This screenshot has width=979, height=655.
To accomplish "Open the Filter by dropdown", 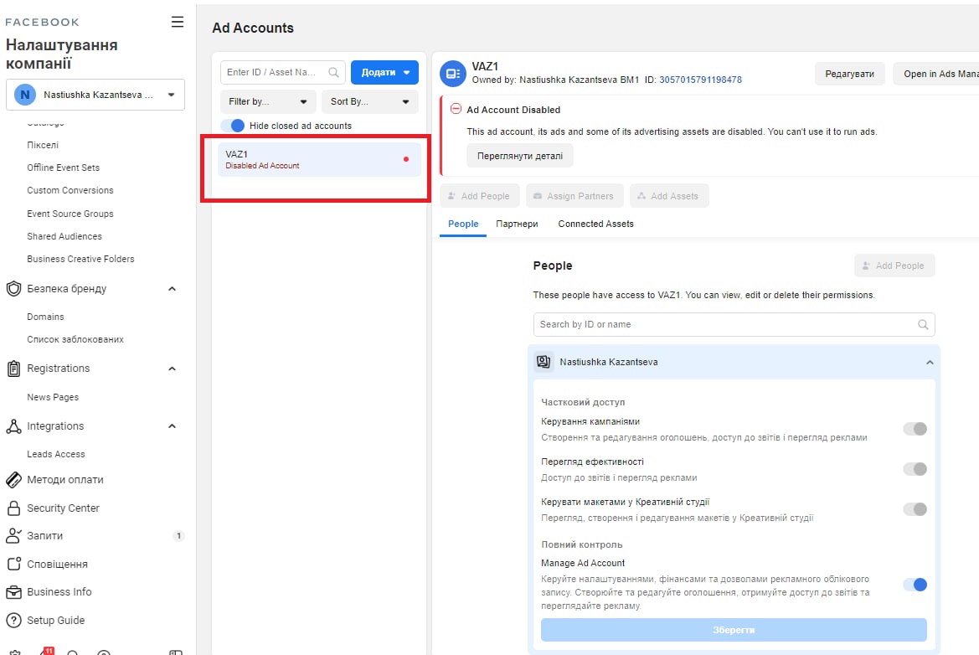I will pyautogui.click(x=269, y=102).
